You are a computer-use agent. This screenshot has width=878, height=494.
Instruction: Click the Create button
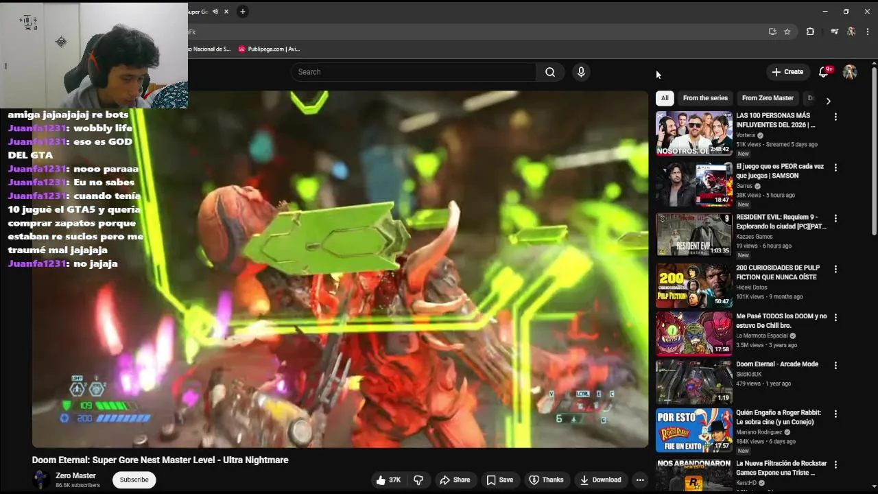click(x=787, y=72)
